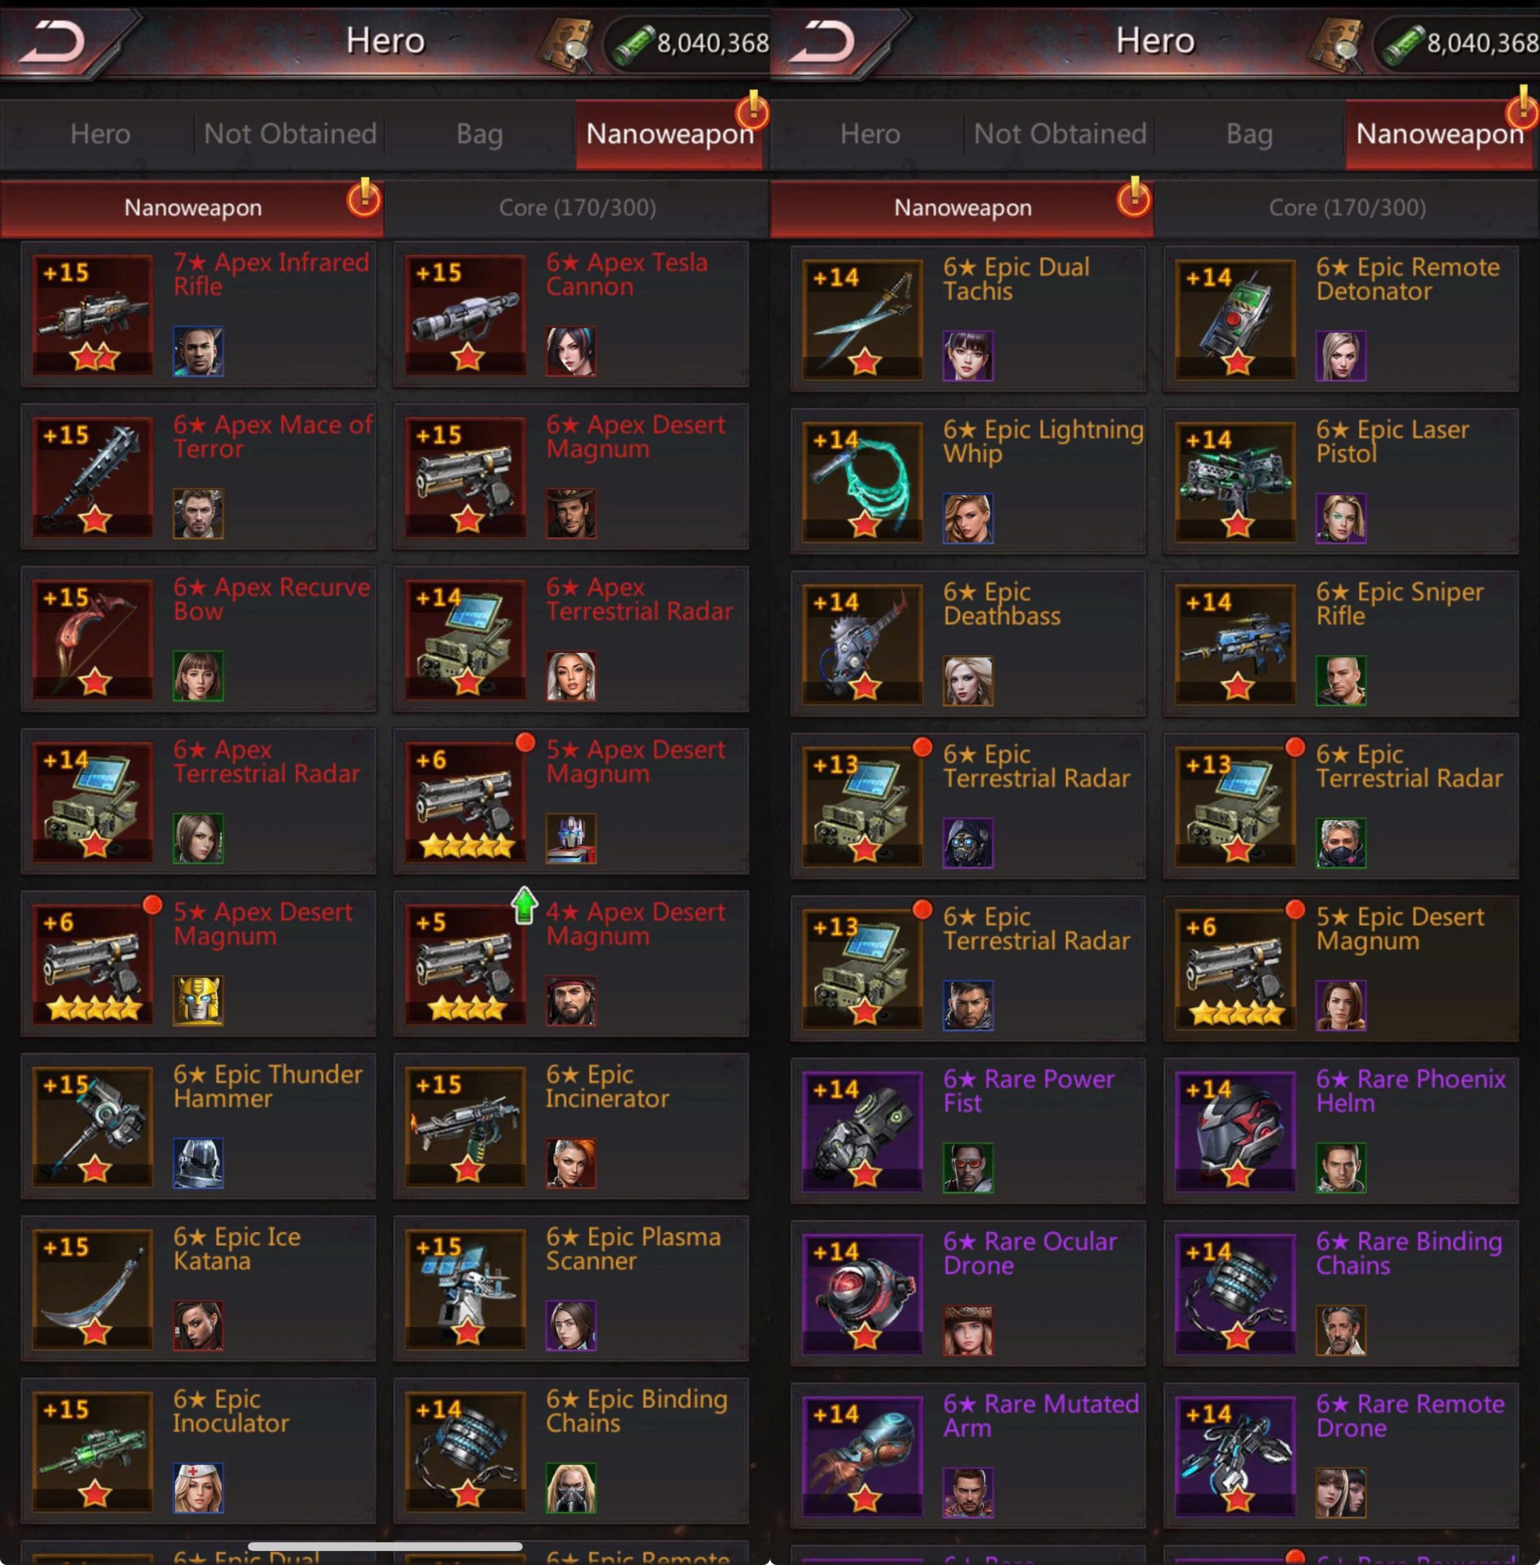Tap the Bumblebee hero portrait
Screen dimensions: 1540x1565
198,1001
